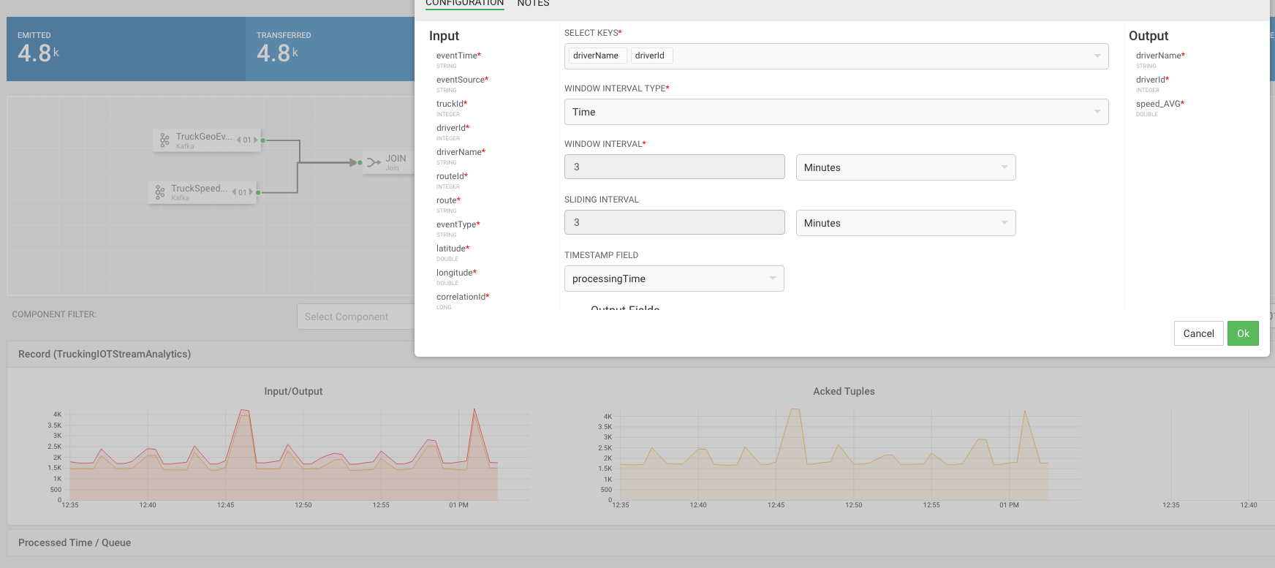This screenshot has height=568, width=1275.
Task: Click the green output port of TruckSpeed
Action: (x=259, y=192)
